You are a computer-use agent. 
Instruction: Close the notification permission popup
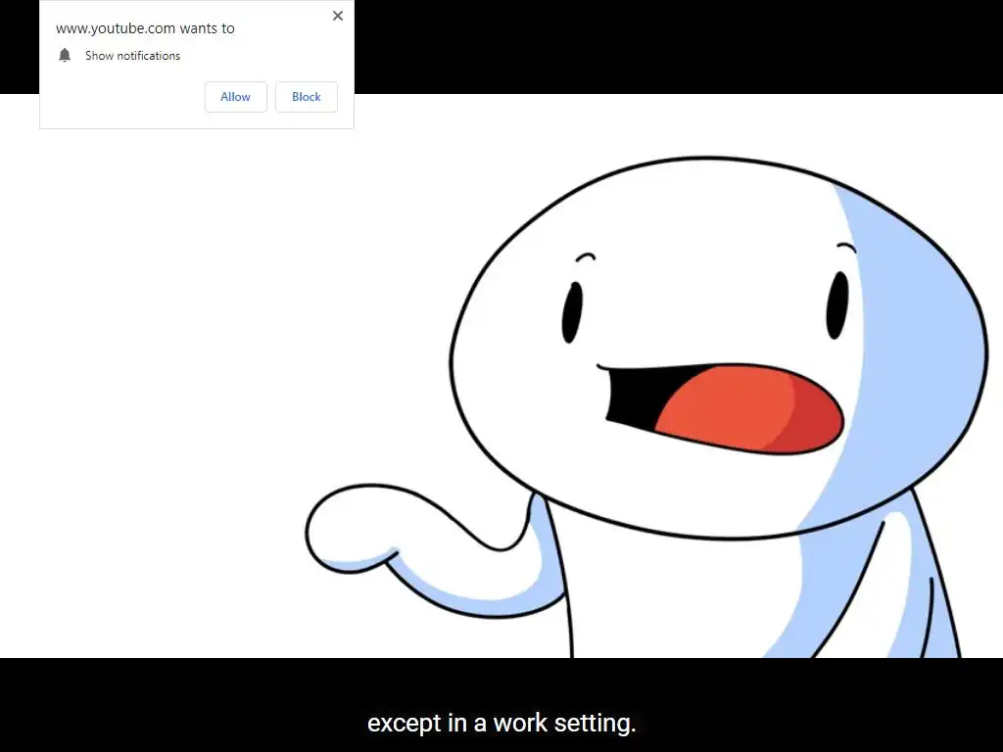(338, 16)
